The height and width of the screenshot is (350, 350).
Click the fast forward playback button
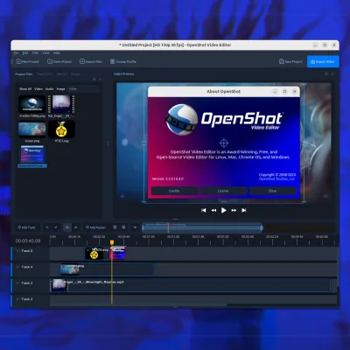(x=234, y=210)
